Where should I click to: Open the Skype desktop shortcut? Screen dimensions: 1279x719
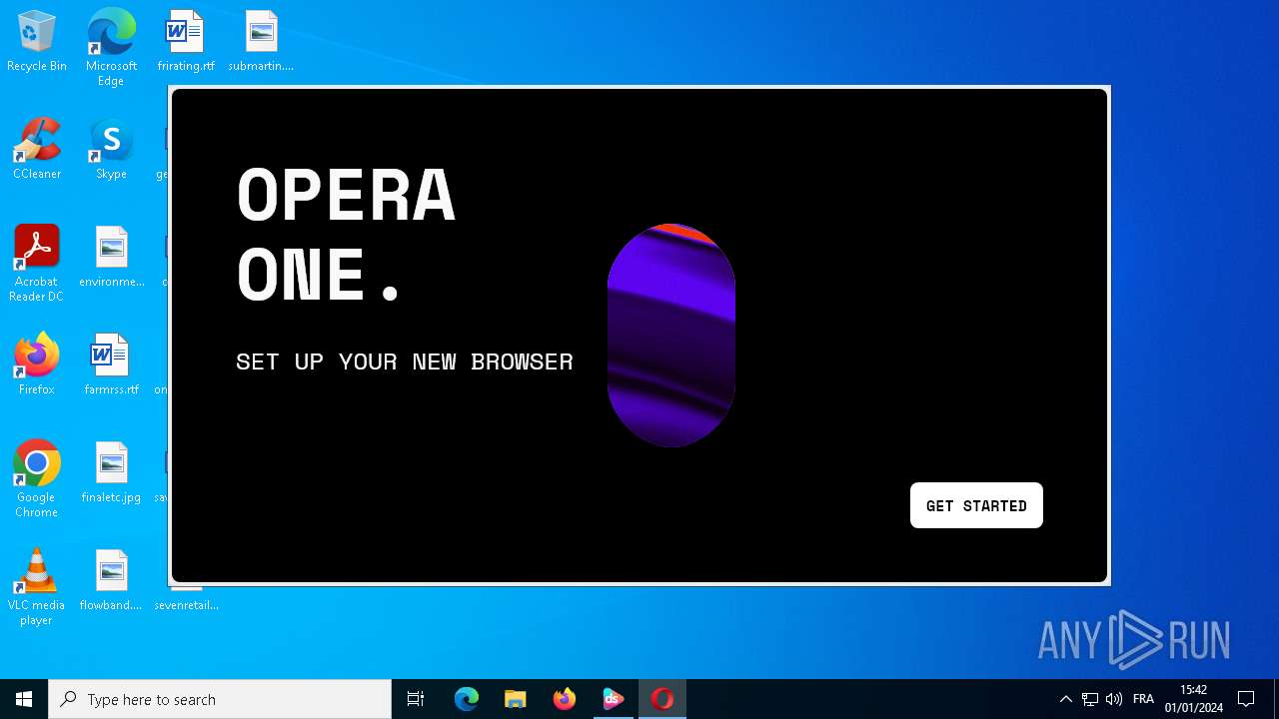[x=111, y=150]
